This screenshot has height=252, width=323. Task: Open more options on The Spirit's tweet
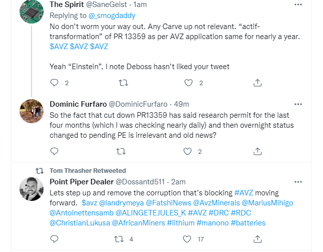(x=298, y=4)
